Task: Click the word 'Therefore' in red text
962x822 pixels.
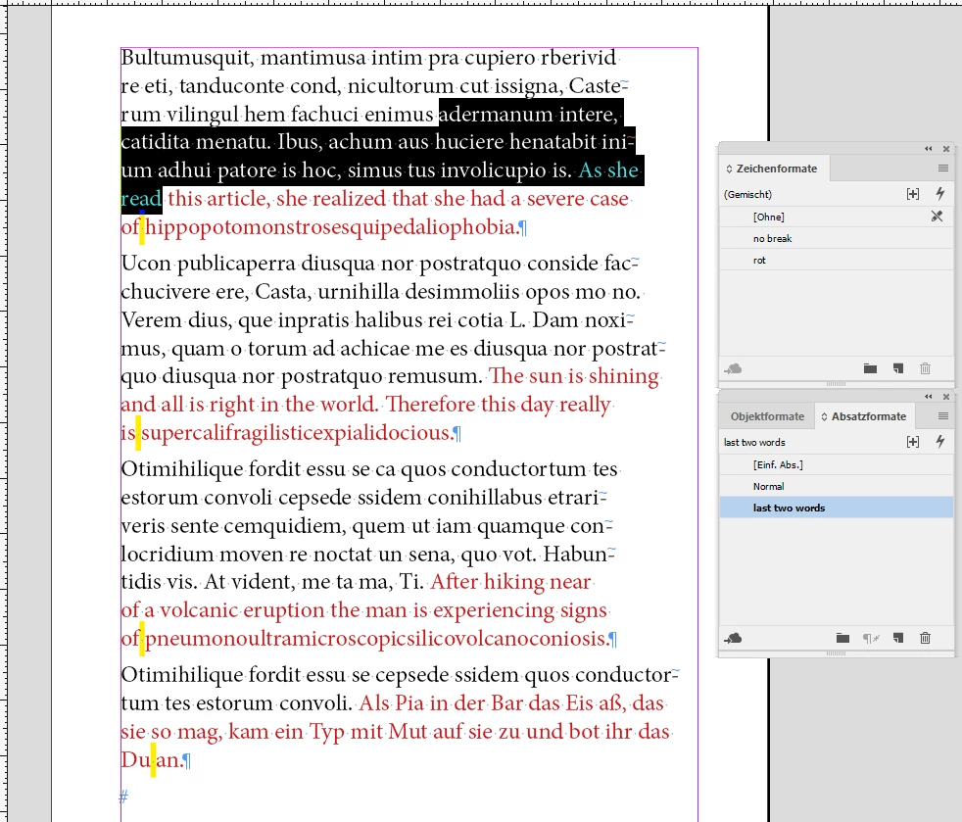Action: point(431,405)
